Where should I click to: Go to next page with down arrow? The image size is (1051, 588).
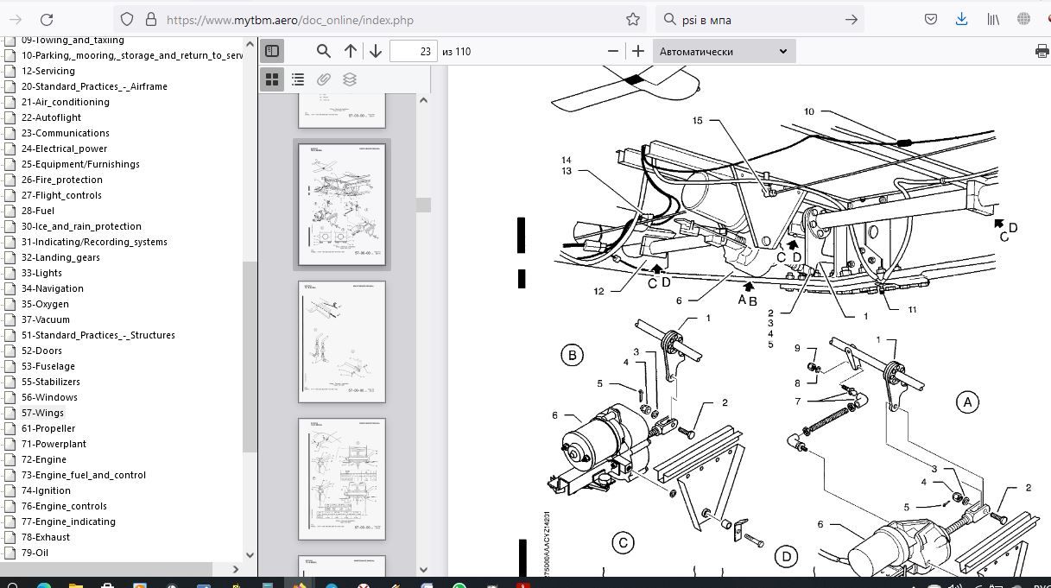coord(376,51)
